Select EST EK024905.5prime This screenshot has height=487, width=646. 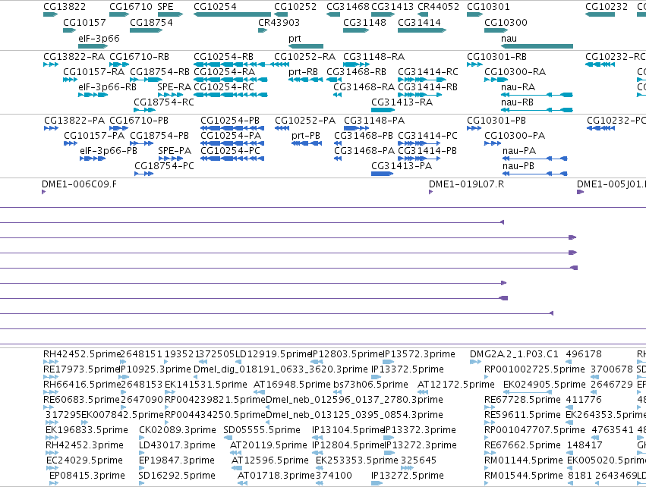[x=528, y=392]
